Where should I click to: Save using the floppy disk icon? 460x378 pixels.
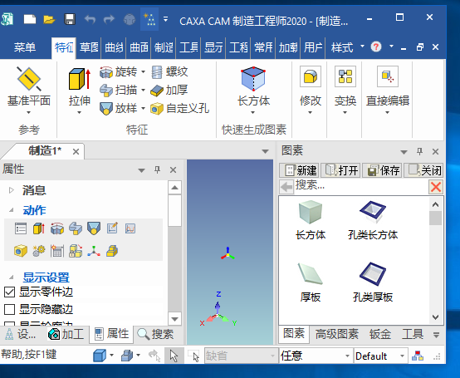[x=70, y=20]
